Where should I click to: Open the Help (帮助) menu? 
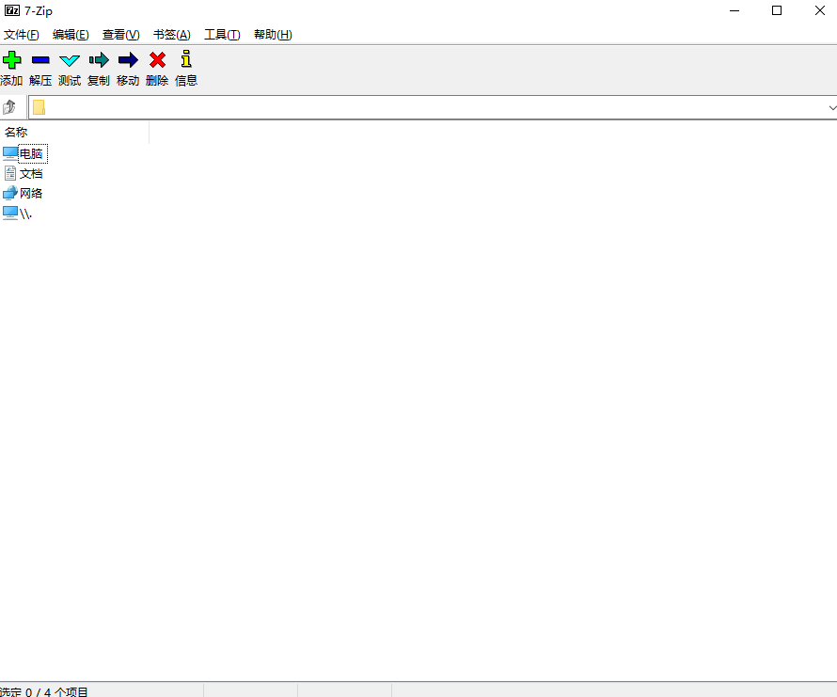(273, 35)
